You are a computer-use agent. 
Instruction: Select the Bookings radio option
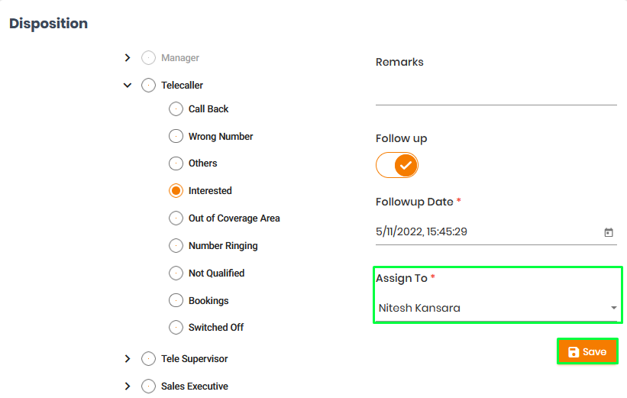176,300
